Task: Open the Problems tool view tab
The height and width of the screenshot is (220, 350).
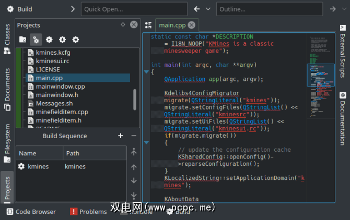Action: [x=88, y=212]
